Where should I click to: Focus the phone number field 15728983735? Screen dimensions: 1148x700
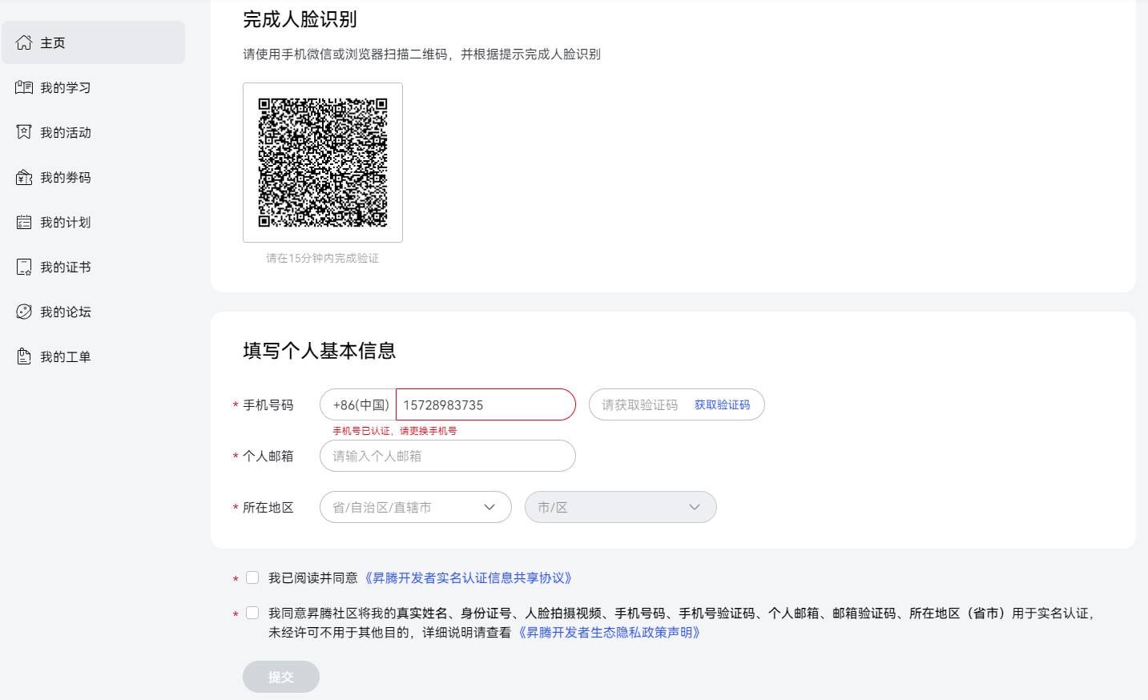485,404
